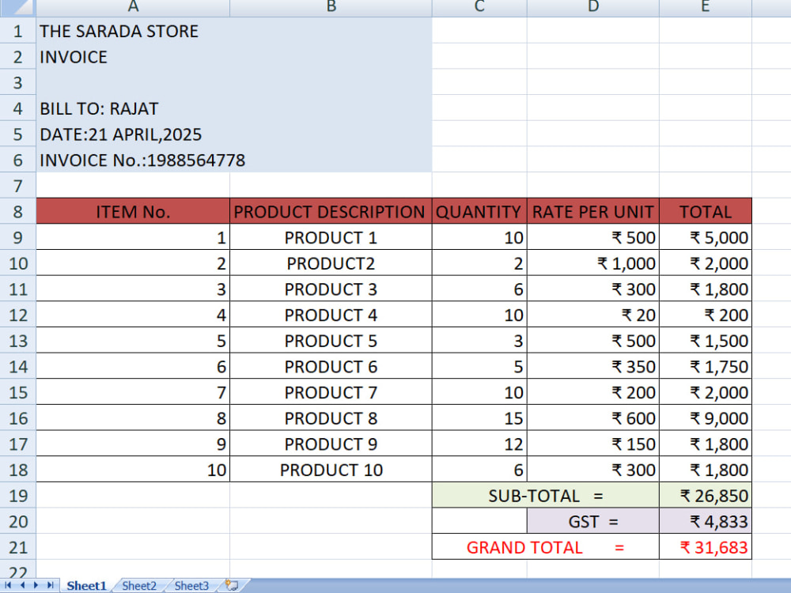This screenshot has height=593, width=791.
Task: Select the PRODUCT 1 cell
Action: tap(331, 237)
